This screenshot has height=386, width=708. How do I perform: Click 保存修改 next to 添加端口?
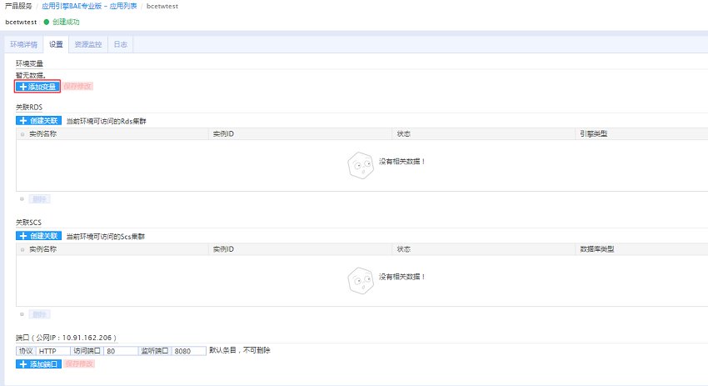[x=79, y=363]
